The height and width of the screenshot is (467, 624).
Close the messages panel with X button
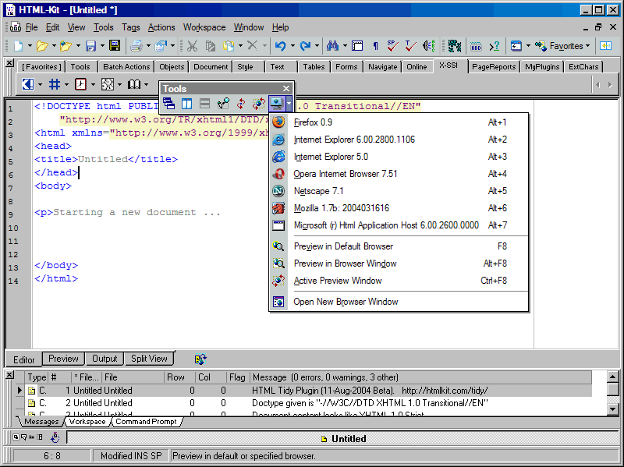(9, 374)
